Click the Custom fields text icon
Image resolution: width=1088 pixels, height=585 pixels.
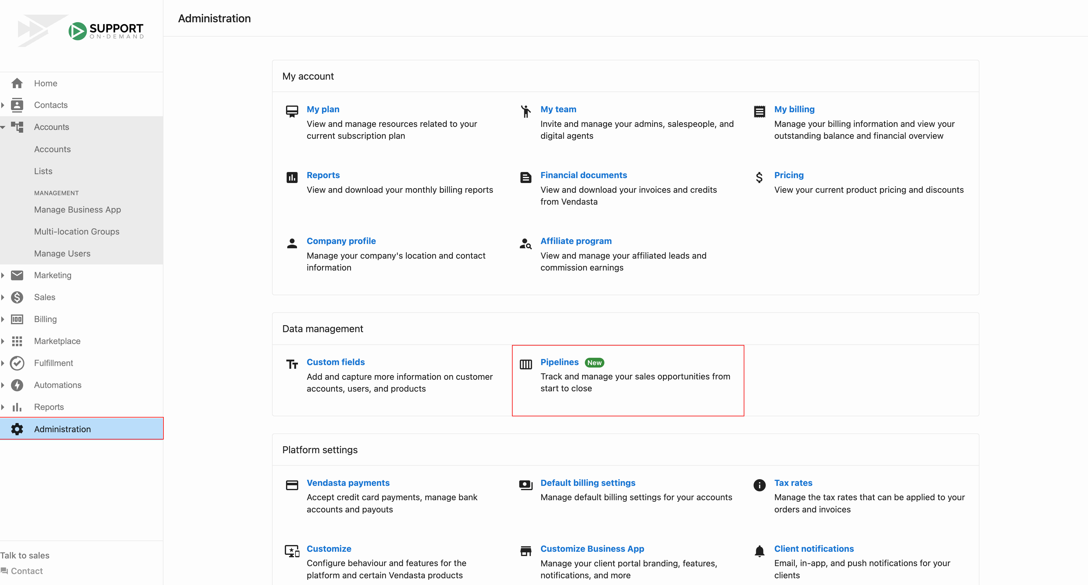point(292,364)
